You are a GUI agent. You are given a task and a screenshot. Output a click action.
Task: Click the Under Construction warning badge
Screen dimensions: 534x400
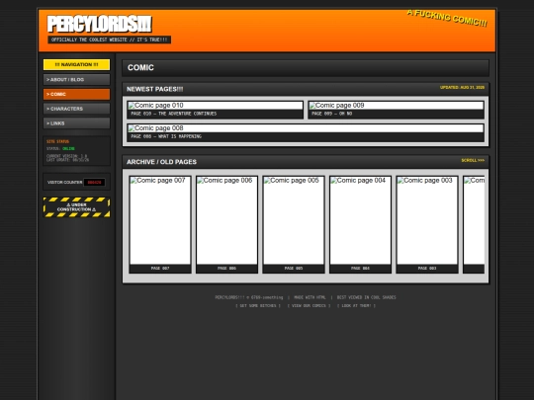click(x=76, y=207)
